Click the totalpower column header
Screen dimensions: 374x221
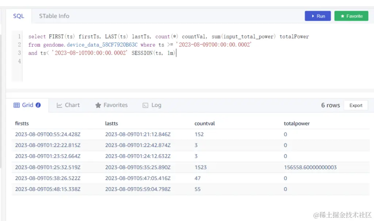[x=297, y=123]
